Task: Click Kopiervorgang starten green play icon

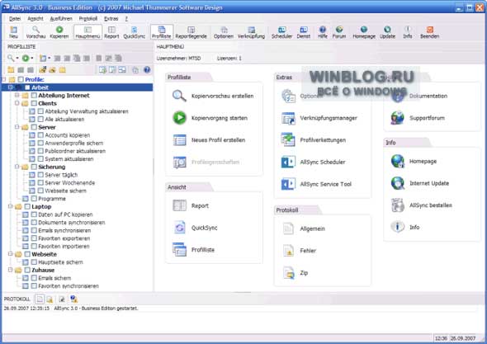Action: tap(179, 118)
